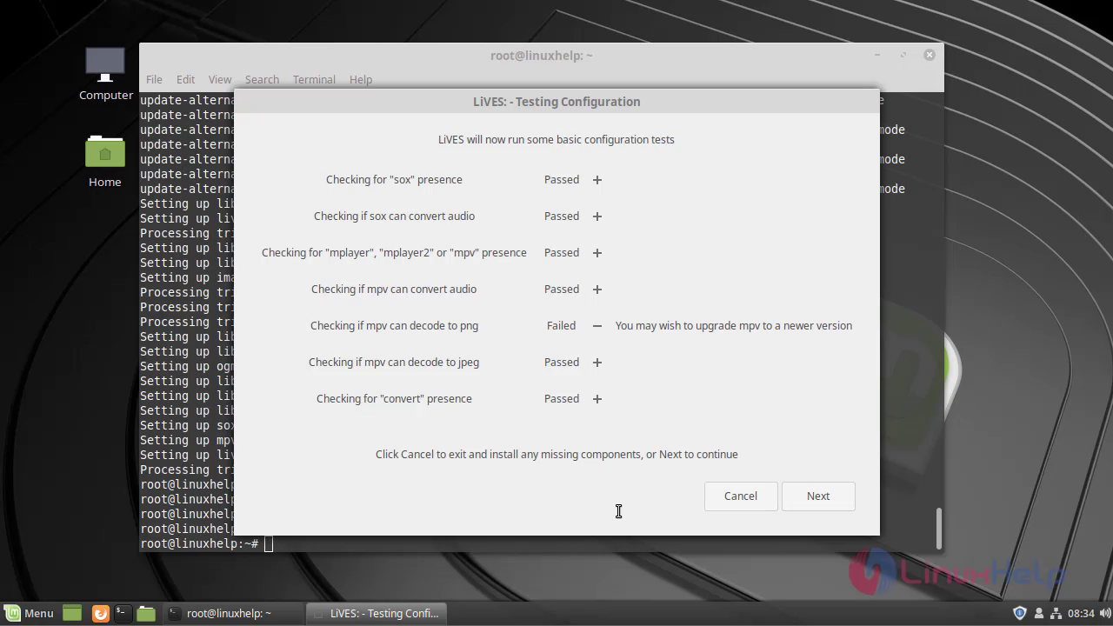This screenshot has width=1113, height=626.
Task: Open the Mint Menu button
Action: click(x=29, y=613)
